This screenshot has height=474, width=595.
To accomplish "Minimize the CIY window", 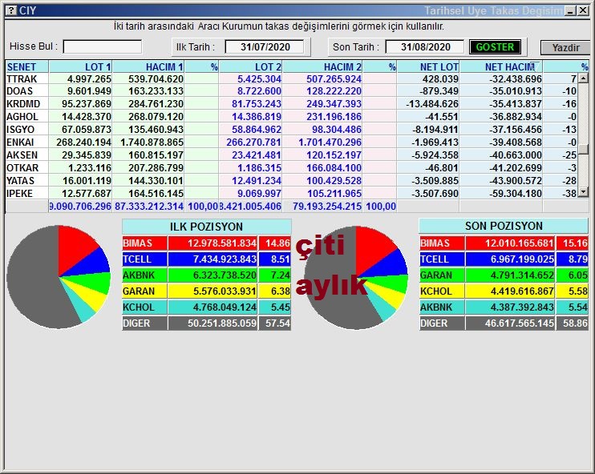I will point(570,10).
